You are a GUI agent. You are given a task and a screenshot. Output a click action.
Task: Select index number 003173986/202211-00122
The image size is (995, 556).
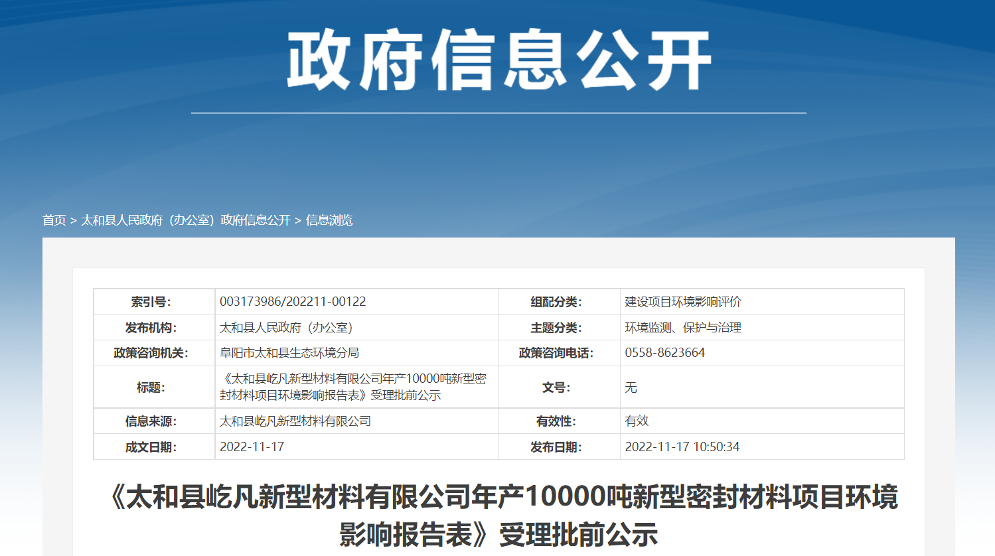[x=293, y=302]
